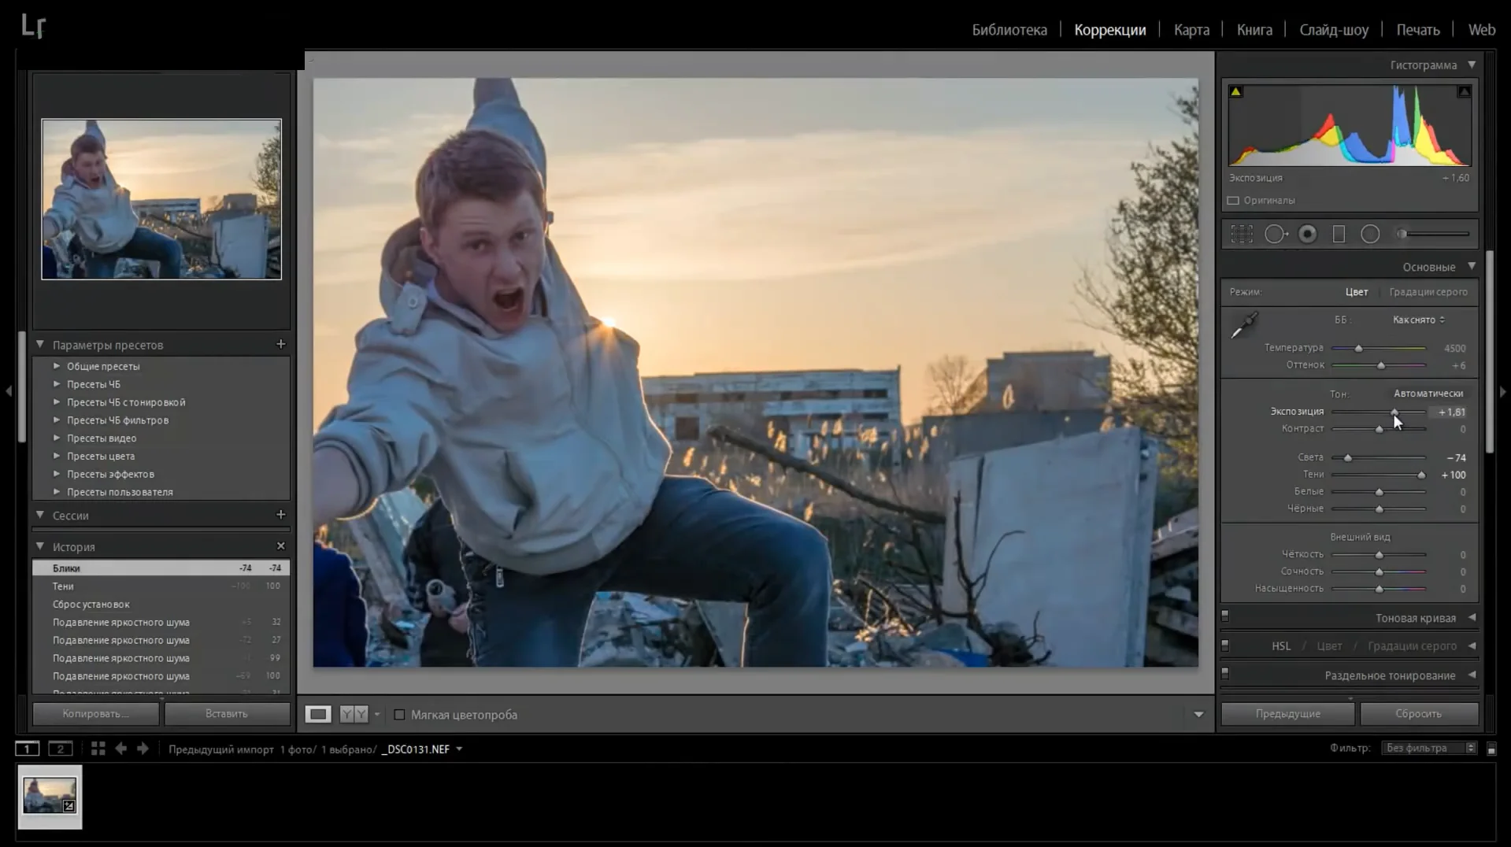The image size is (1511, 847).
Task: Clear history with the X icon
Action: coord(280,546)
